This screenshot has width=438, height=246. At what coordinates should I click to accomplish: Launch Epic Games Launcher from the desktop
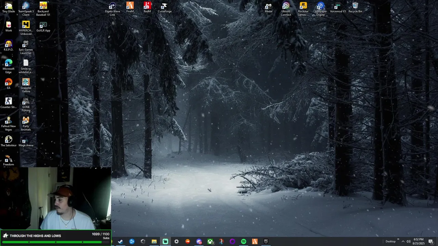tap(26, 47)
